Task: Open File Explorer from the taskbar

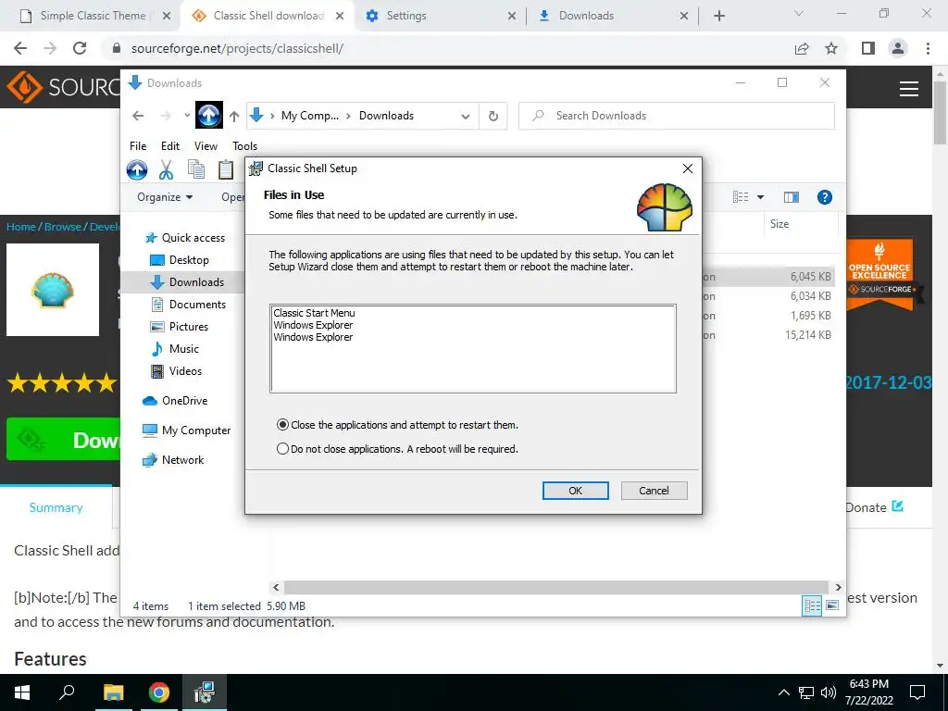Action: pos(113,692)
